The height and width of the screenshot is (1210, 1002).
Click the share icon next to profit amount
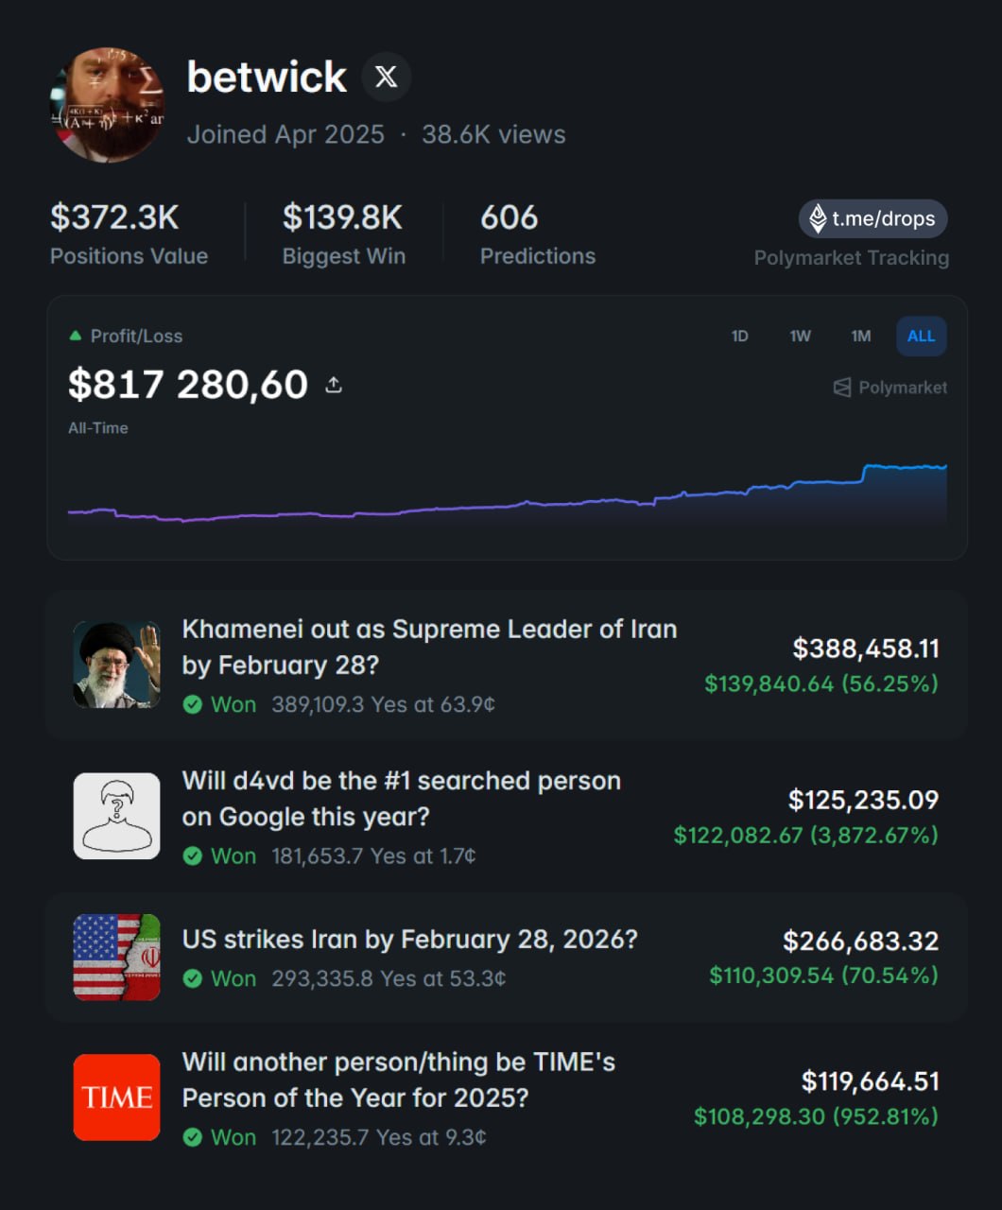click(334, 385)
